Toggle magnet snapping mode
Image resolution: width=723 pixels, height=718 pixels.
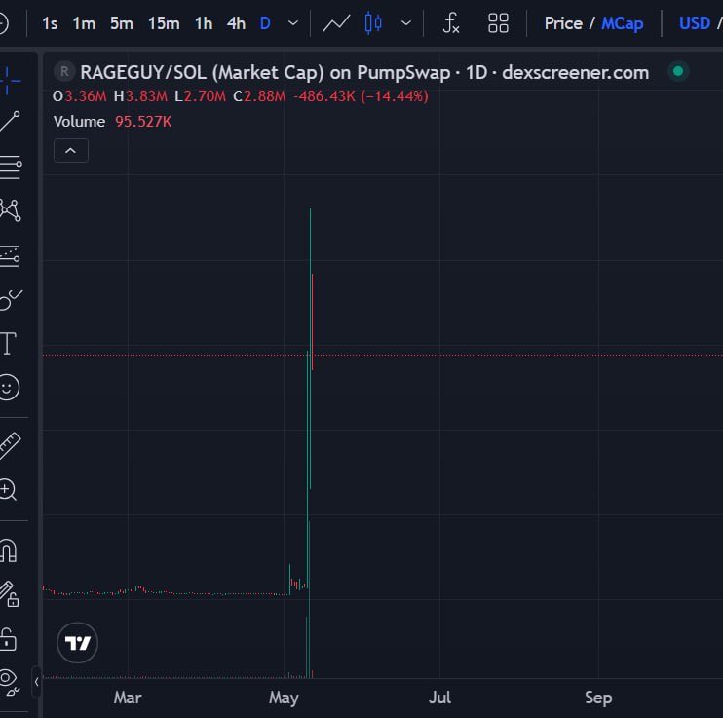(9, 550)
